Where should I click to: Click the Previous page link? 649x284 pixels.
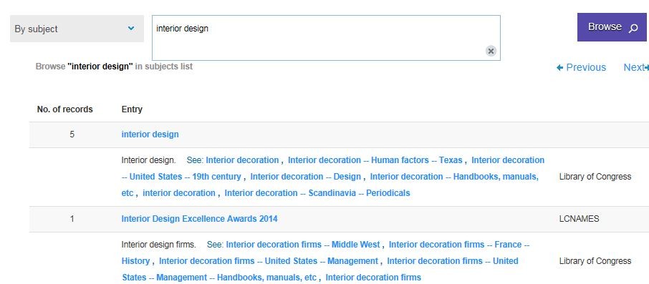point(581,67)
